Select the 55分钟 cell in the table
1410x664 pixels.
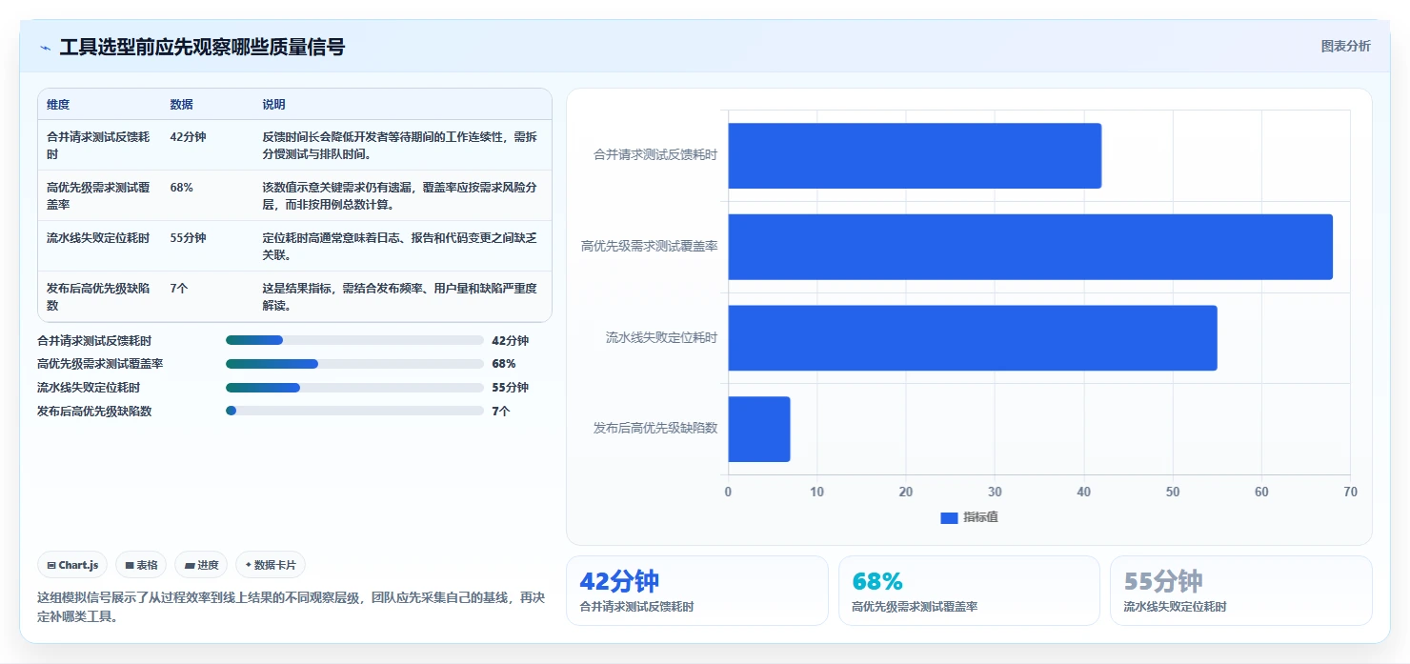[x=188, y=238]
